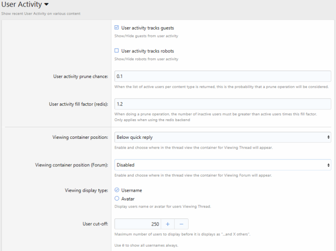
Task: Choose Avatar as viewing display type
Action: point(117,198)
